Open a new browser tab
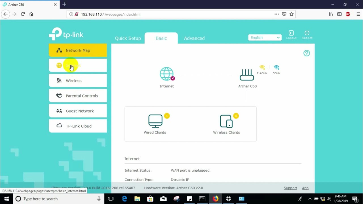Image resolution: width=363 pixels, height=204 pixels. (64, 4)
